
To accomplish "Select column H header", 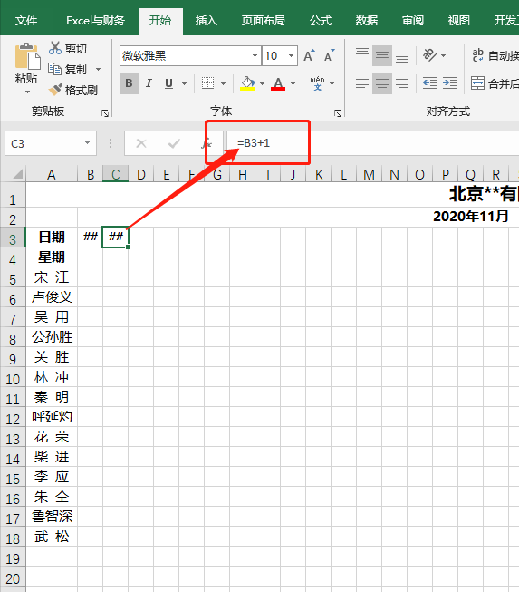I will pyautogui.click(x=243, y=174).
